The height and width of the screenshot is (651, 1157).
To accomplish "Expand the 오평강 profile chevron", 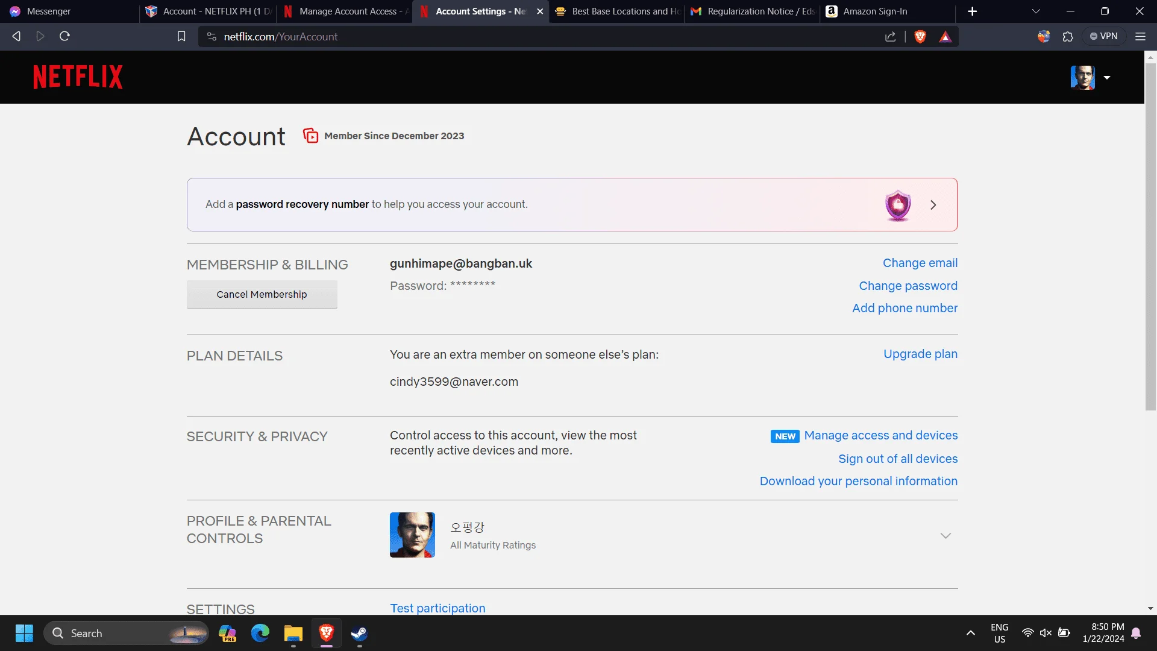I will (x=945, y=536).
